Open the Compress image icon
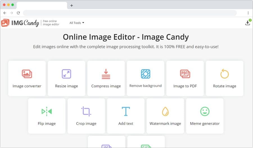This screenshot has height=148, width=253. pos(106,74)
